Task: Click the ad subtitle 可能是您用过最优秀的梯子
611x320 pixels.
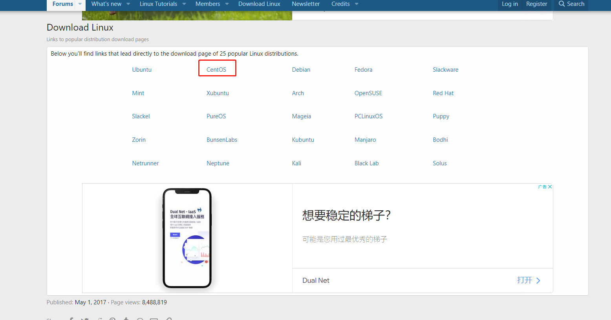Action: pyautogui.click(x=345, y=239)
